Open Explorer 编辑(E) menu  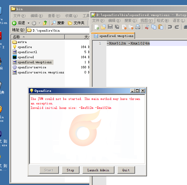pyautogui.click(x=37, y=16)
